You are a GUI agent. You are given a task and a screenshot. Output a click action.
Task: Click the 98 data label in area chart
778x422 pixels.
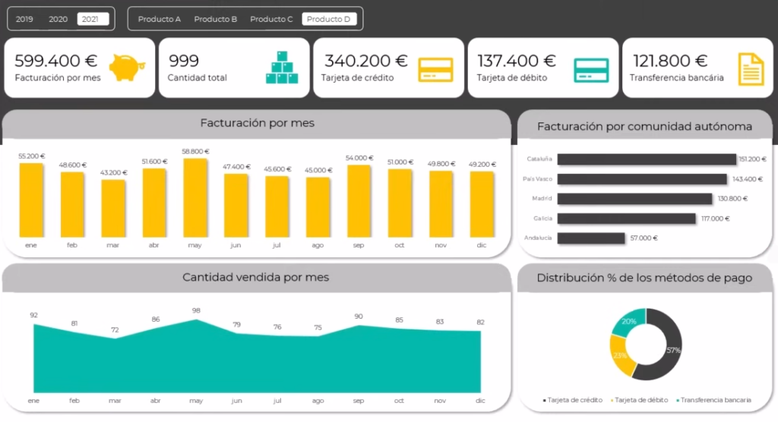point(197,310)
